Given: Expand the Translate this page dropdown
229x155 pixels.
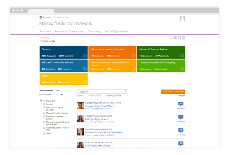Looking at the screenshot, I should click(x=63, y=17).
